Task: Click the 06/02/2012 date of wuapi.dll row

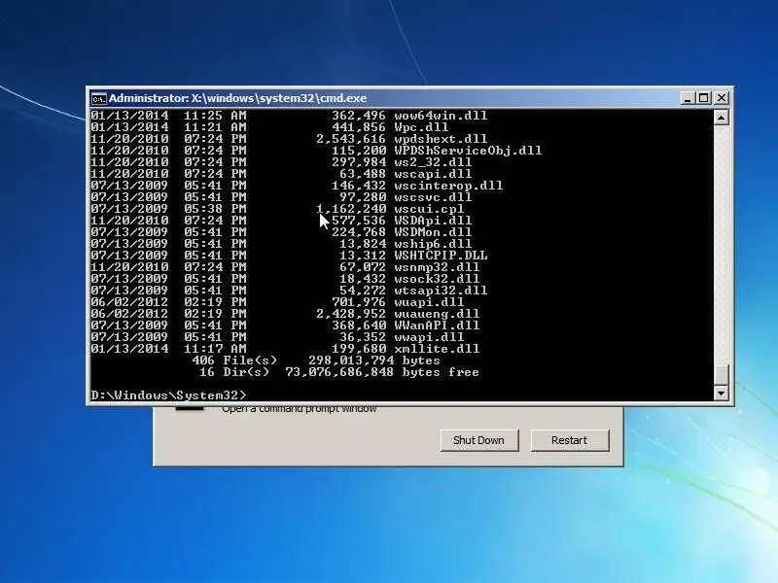Action: coord(129,302)
